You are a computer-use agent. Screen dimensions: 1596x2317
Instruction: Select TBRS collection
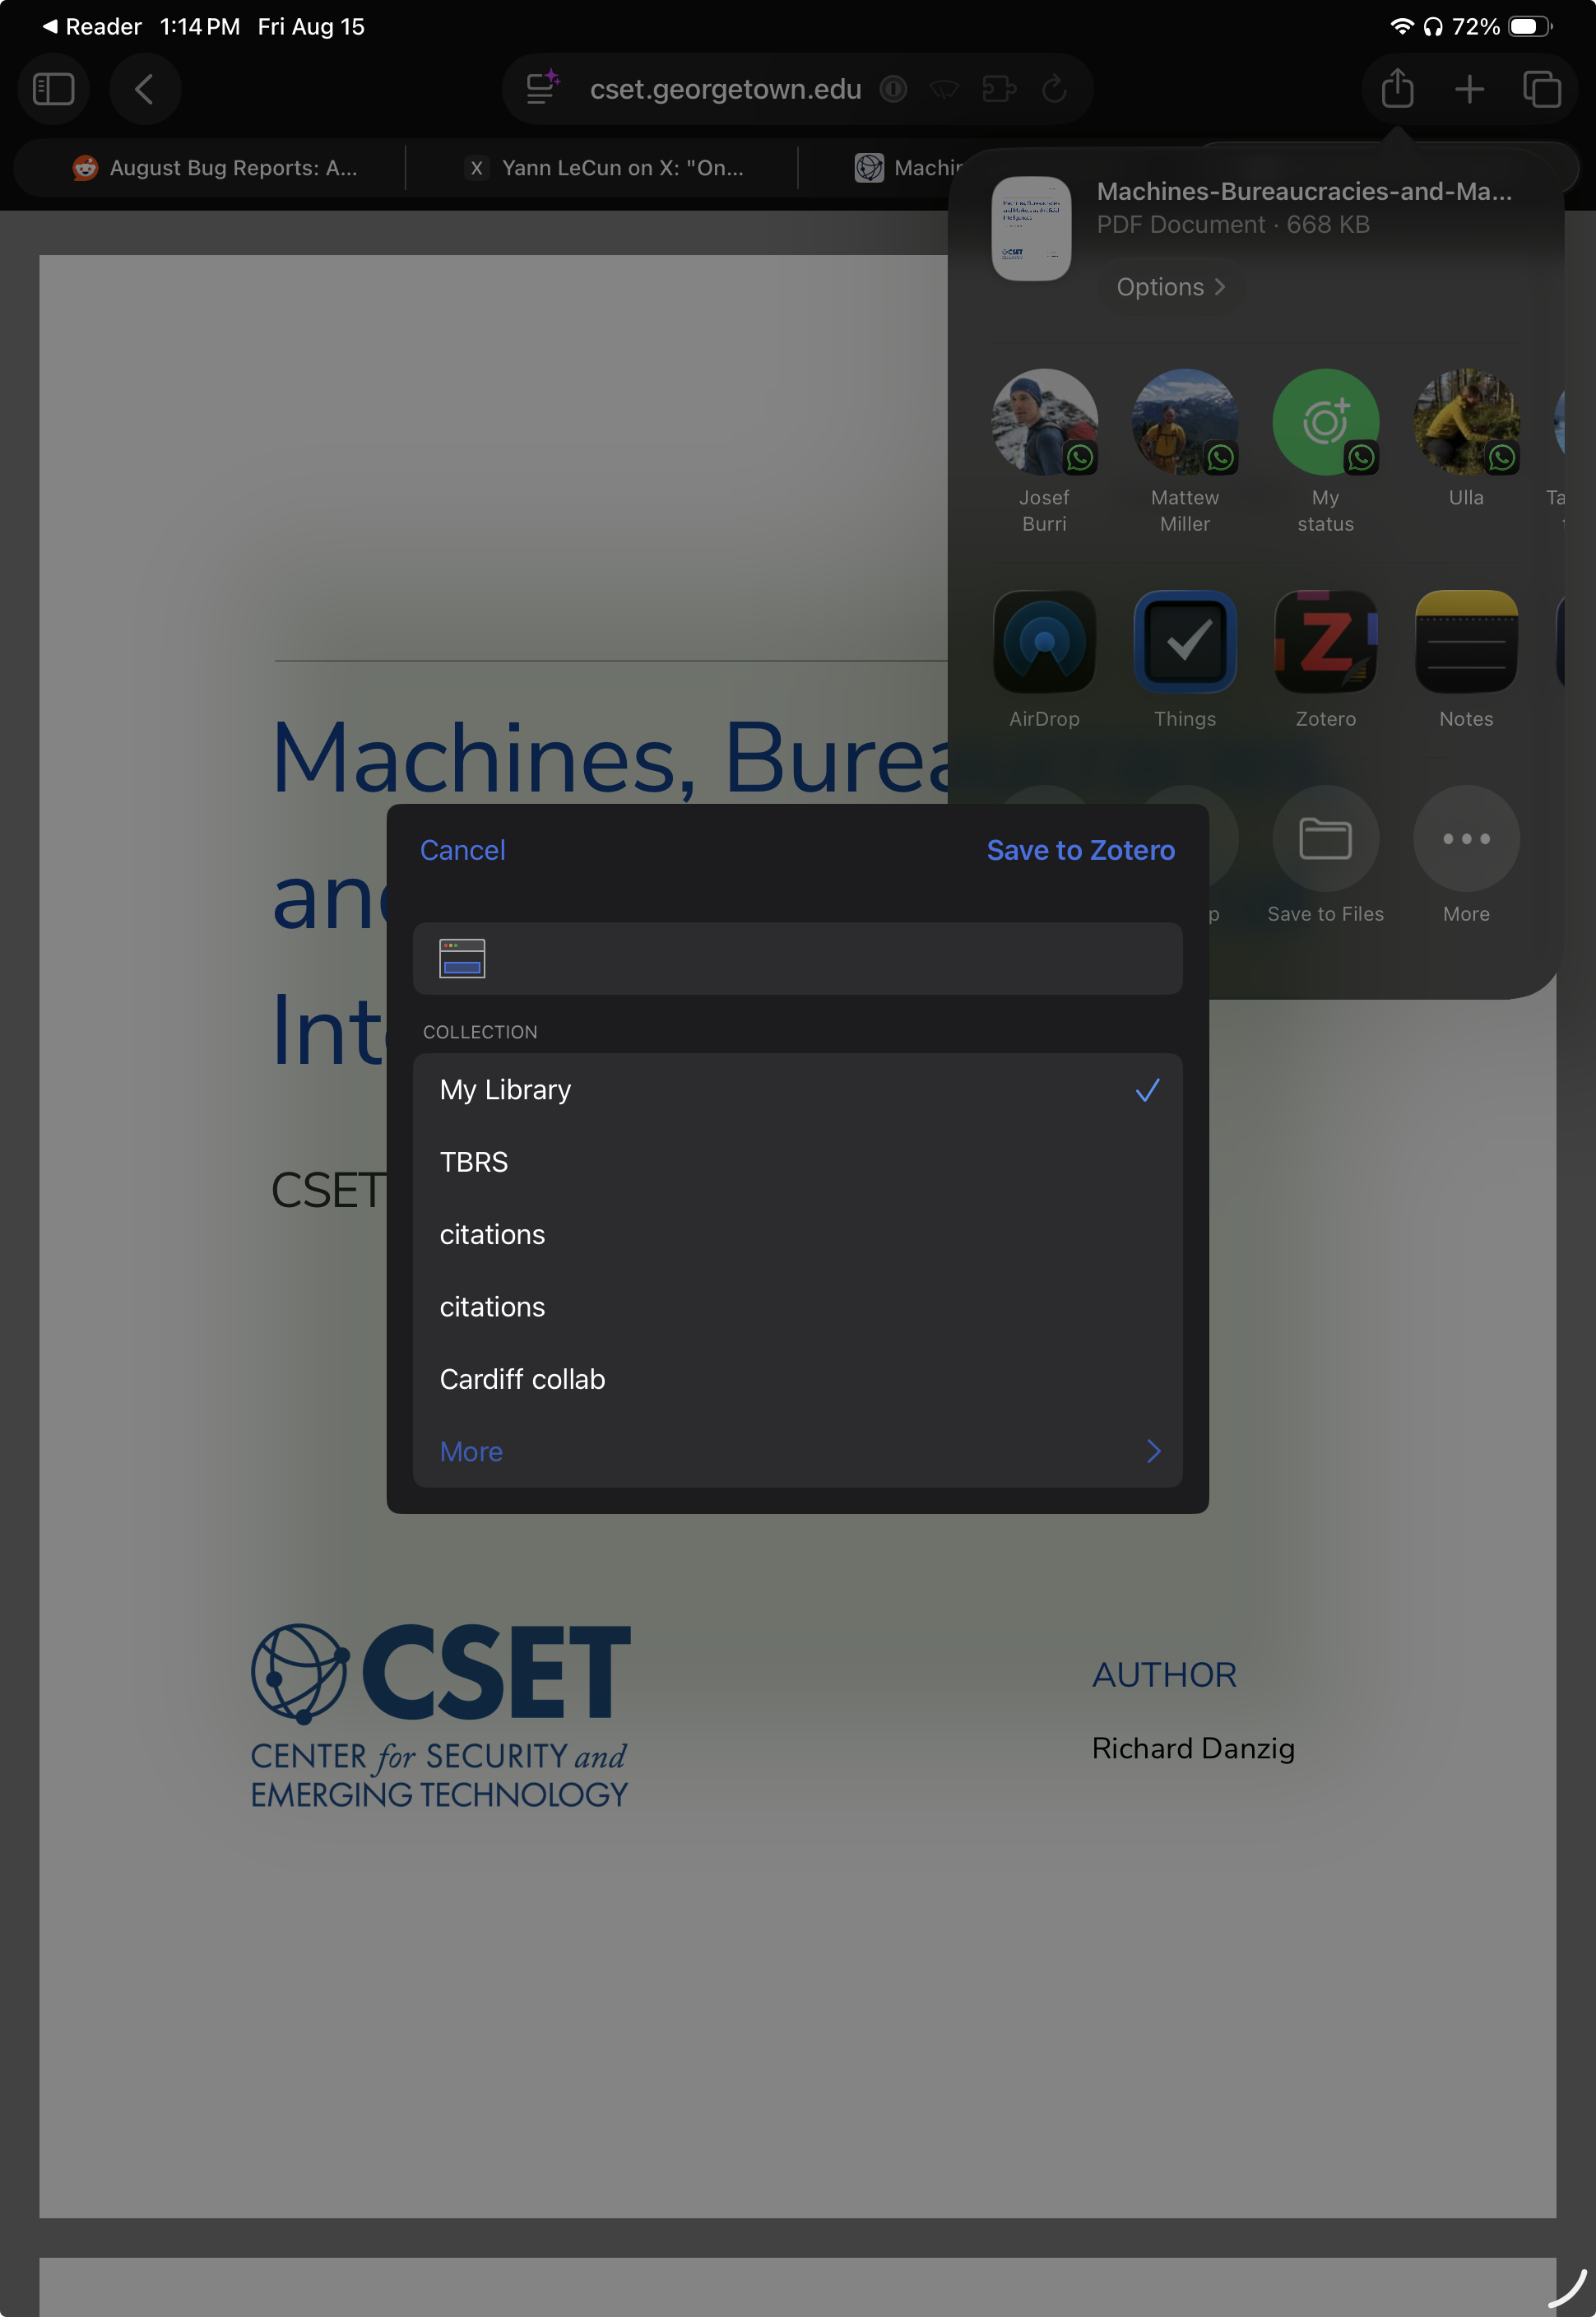point(797,1162)
